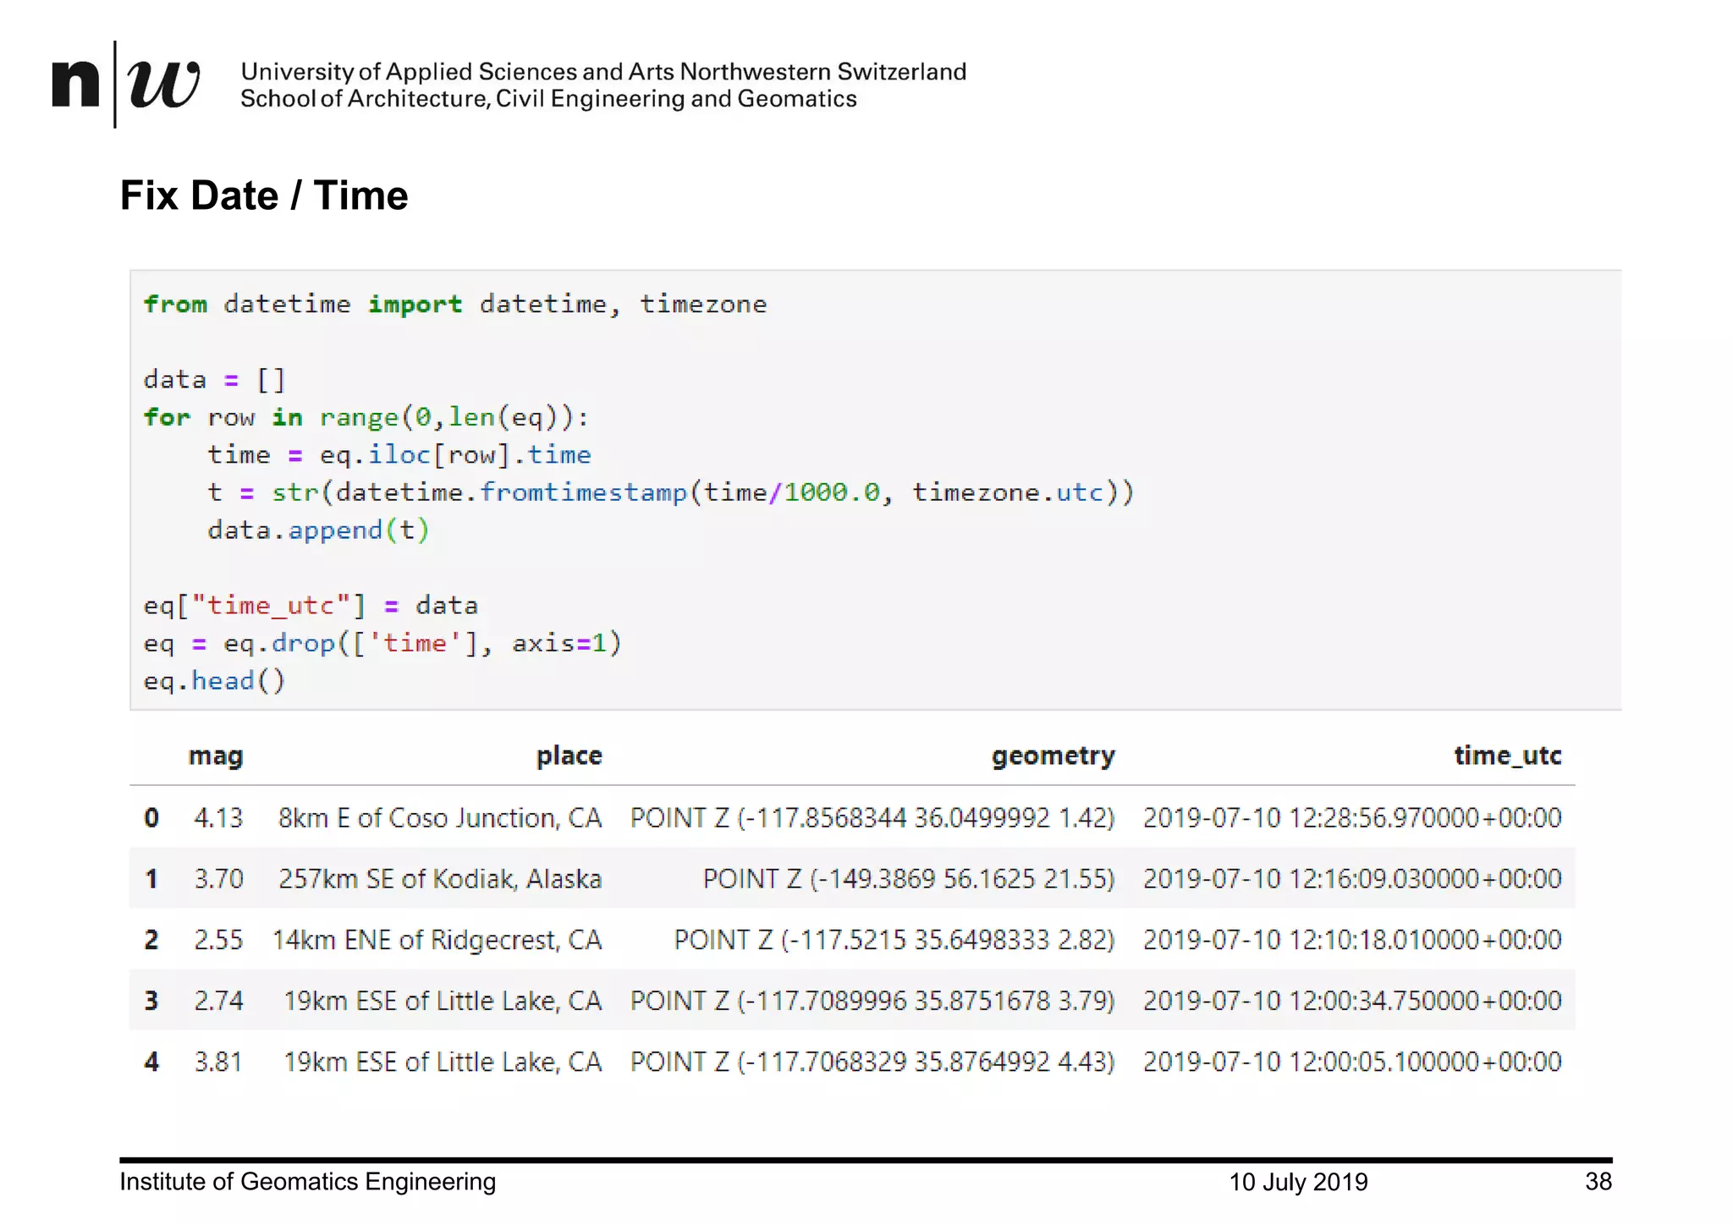This screenshot has height=1225, width=1733.
Task: Click row index 3 in the table
Action: pos(151,1001)
